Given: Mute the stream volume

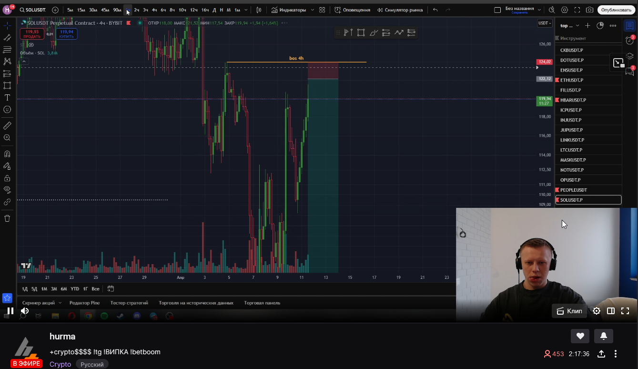Looking at the screenshot, I should (x=25, y=311).
